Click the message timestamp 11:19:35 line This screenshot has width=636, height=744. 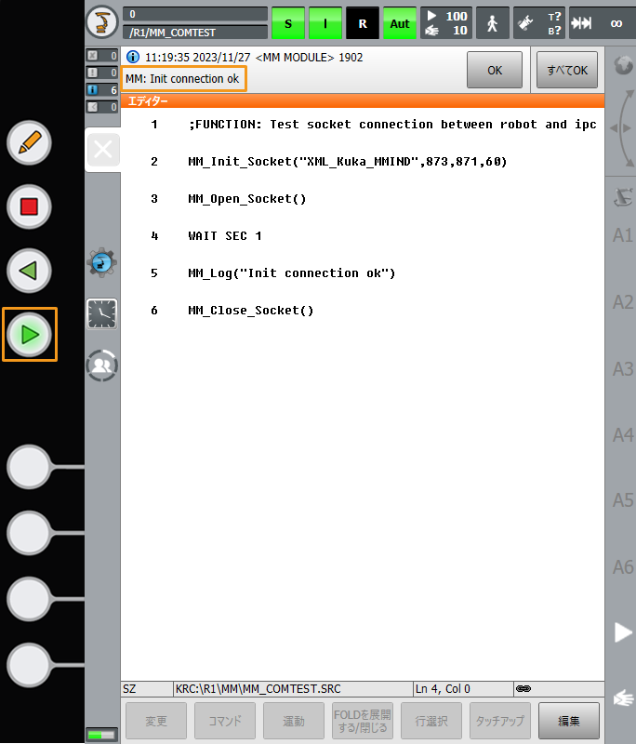coord(254,57)
